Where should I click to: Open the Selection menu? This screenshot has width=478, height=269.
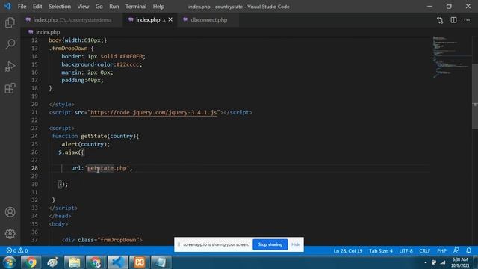[x=60, y=7]
